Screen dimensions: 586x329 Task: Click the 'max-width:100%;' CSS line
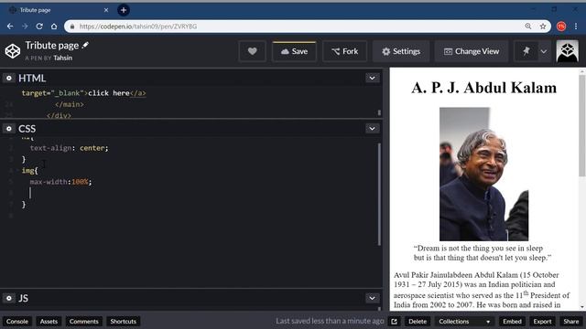coord(60,182)
